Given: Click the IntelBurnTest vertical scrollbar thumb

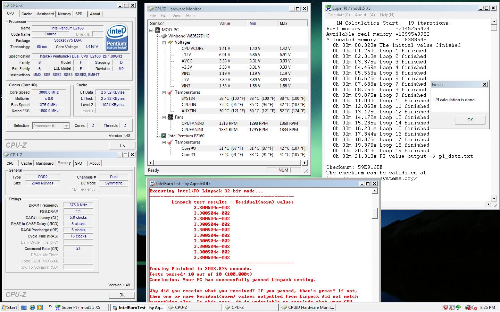Looking at the screenshot, I should coord(375,213).
